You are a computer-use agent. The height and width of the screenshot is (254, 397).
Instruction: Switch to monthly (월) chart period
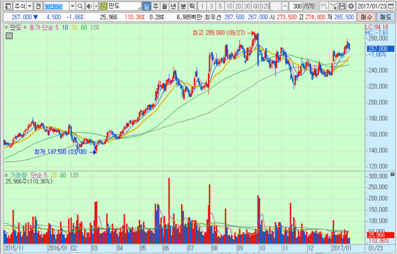pos(164,6)
